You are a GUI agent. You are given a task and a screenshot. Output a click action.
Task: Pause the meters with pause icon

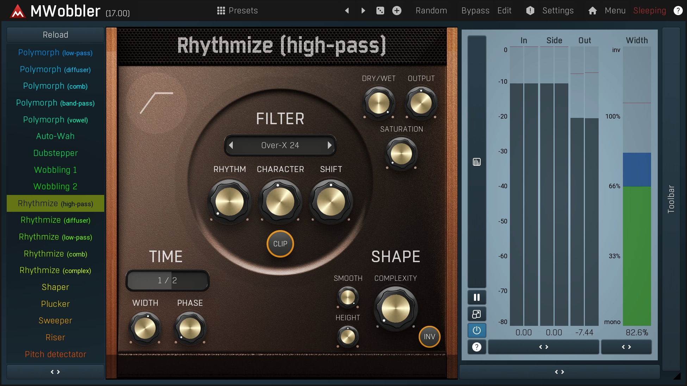click(477, 297)
